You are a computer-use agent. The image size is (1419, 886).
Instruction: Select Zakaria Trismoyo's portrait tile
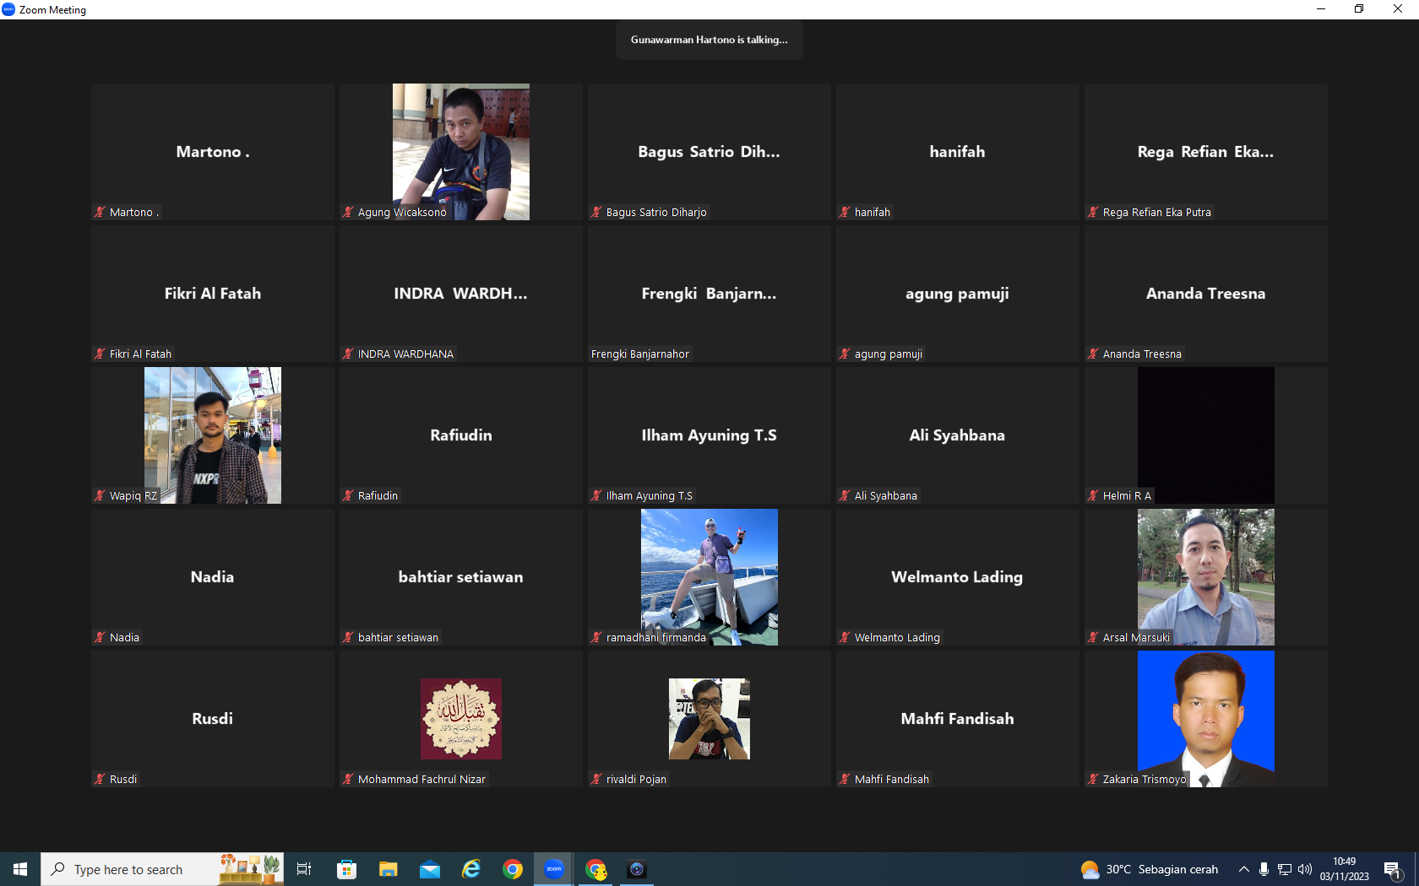1206,719
